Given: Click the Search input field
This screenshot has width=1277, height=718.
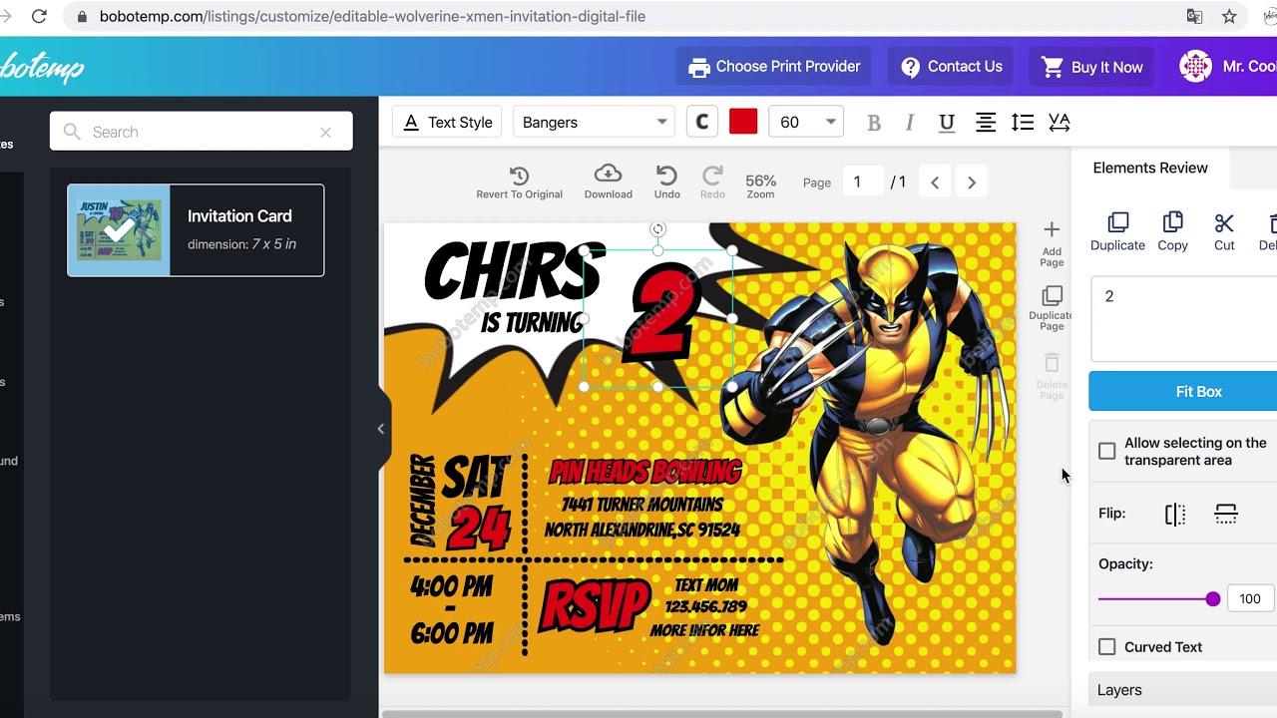Looking at the screenshot, I should pyautogui.click(x=202, y=132).
